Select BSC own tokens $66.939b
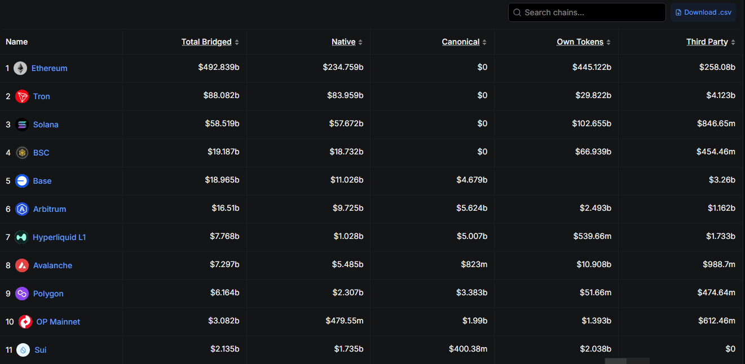 593,152
